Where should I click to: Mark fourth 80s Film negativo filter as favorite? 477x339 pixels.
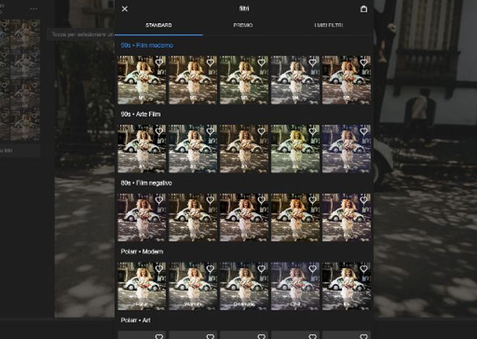click(x=312, y=200)
